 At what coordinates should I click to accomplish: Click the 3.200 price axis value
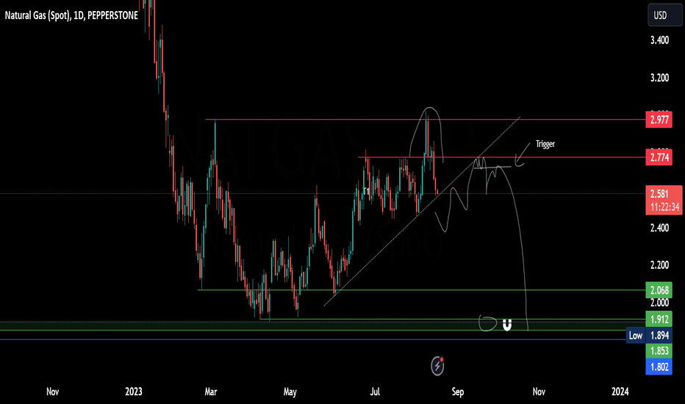659,78
